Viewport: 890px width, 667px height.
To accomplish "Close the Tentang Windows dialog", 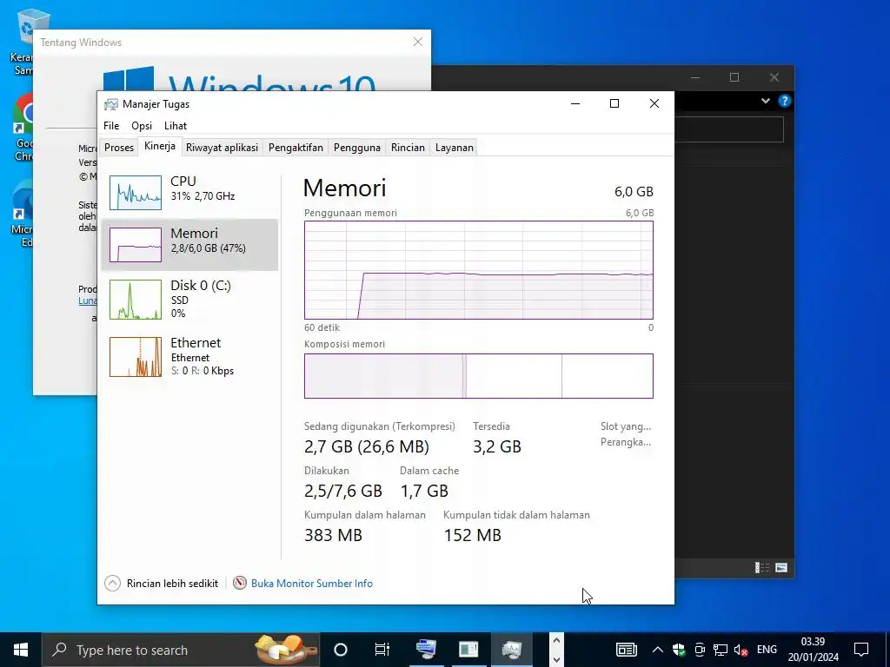I will (418, 42).
